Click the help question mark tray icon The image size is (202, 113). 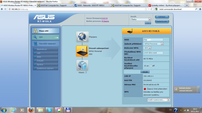pyautogui.click(x=176, y=110)
